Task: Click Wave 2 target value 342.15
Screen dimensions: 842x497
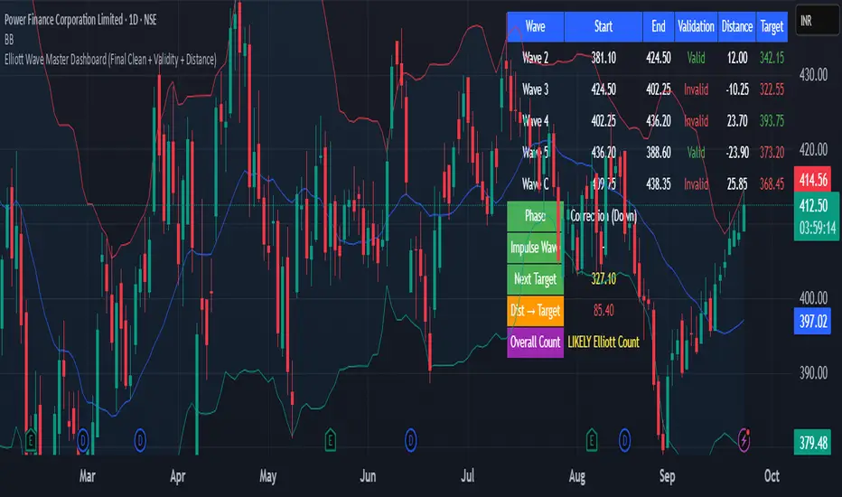Action: pyautogui.click(x=772, y=58)
